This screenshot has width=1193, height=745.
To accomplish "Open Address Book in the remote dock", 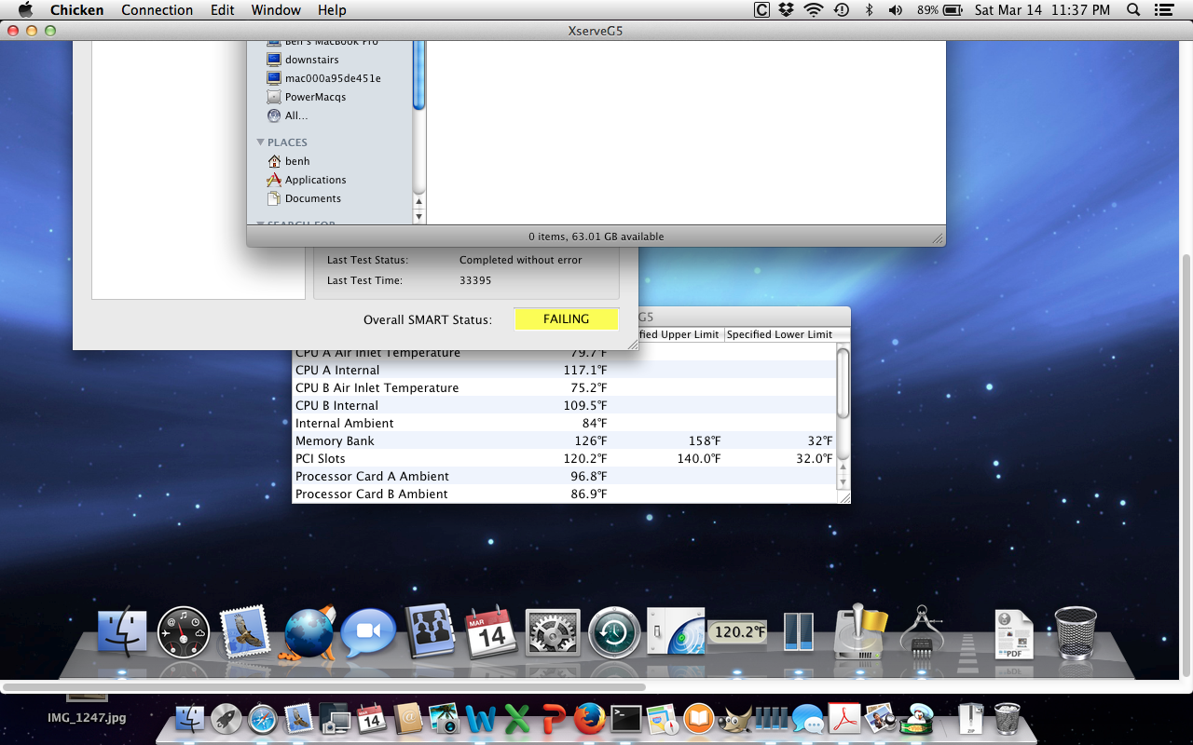I will point(429,632).
